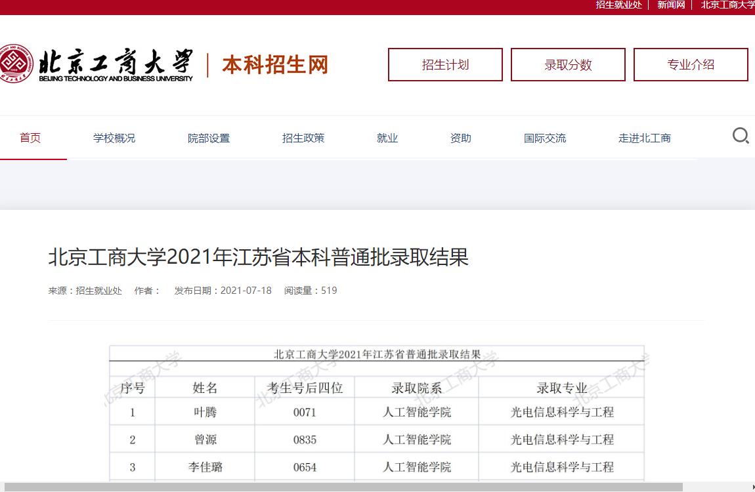Follow the 新闻网 top link

(671, 5)
